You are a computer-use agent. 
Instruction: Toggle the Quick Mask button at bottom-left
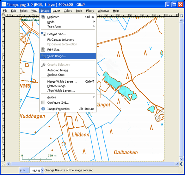click(x=3, y=164)
